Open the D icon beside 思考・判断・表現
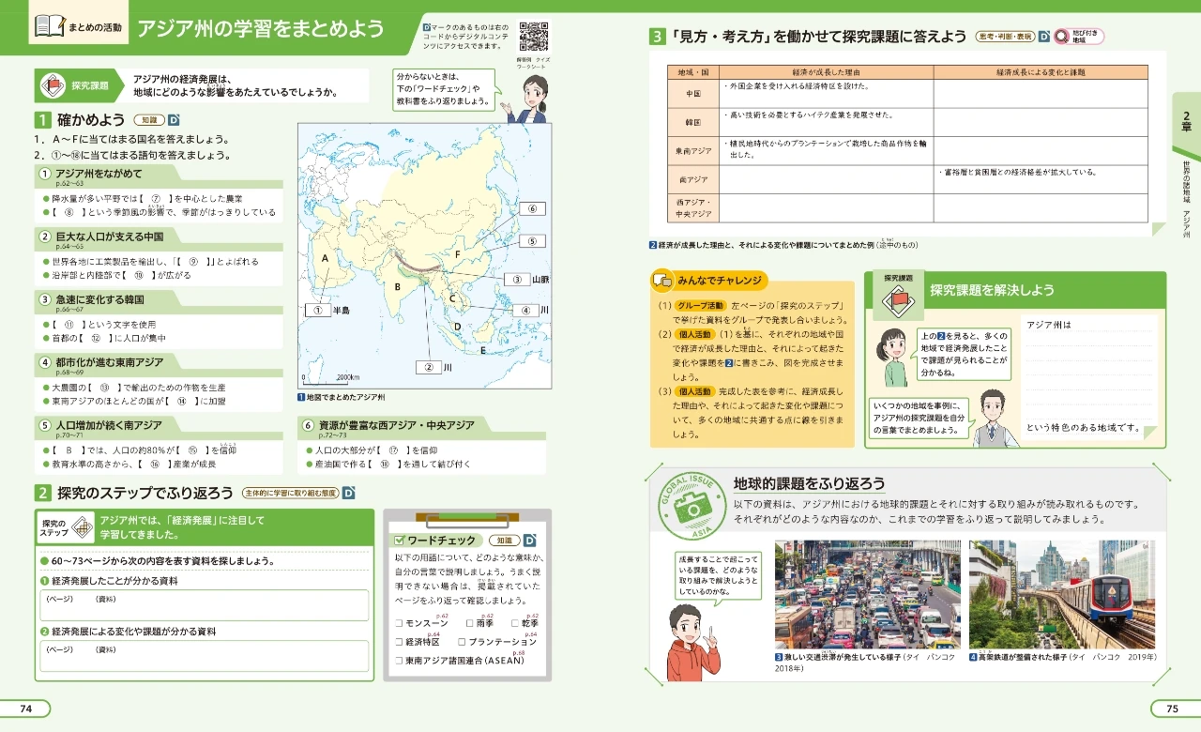Image resolution: width=1201 pixels, height=732 pixels. [x=1043, y=37]
